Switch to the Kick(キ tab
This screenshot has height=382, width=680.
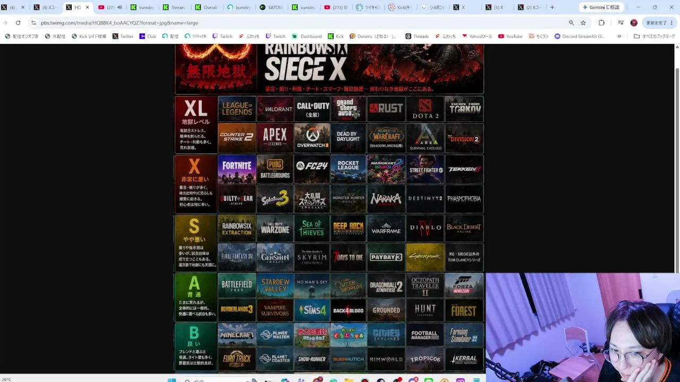[399, 7]
